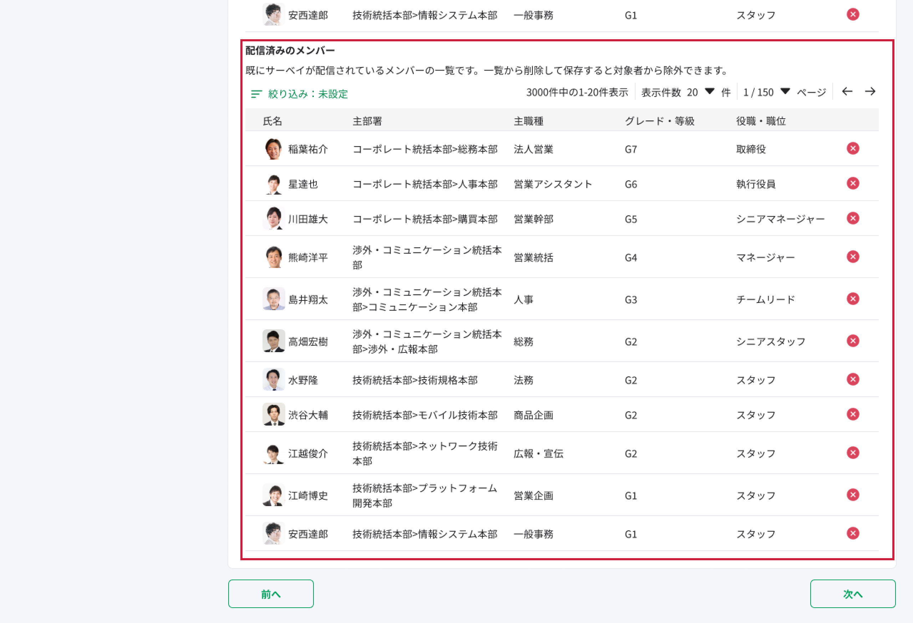Click the 氏名 column header
This screenshot has height=623, width=913.
coord(272,121)
